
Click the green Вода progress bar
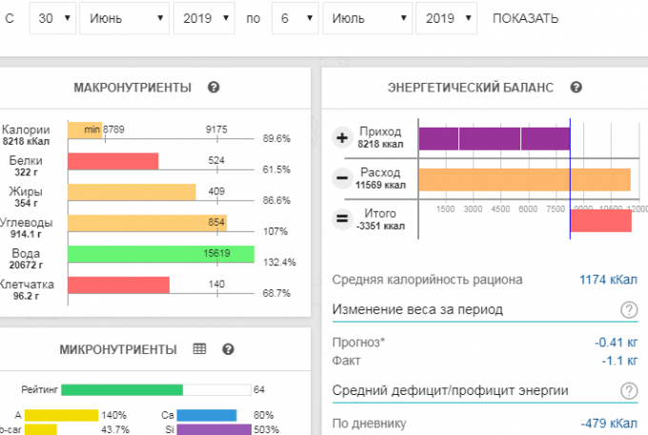(160, 254)
